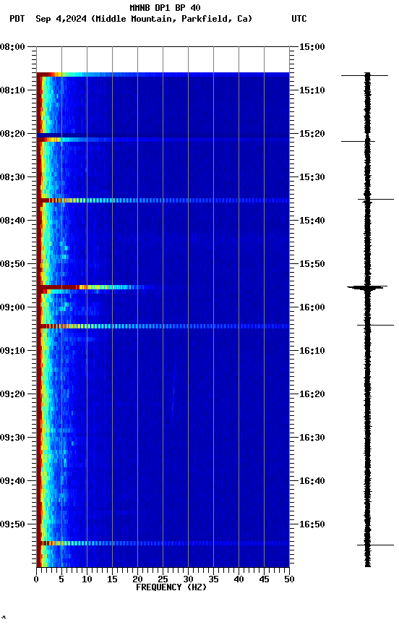Image resolution: width=399 pixels, height=625 pixels.
Task: Click the '16:50' UTC time label
Action: 312,524
